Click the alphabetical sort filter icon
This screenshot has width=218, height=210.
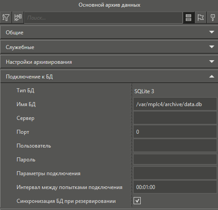(x=6, y=17)
